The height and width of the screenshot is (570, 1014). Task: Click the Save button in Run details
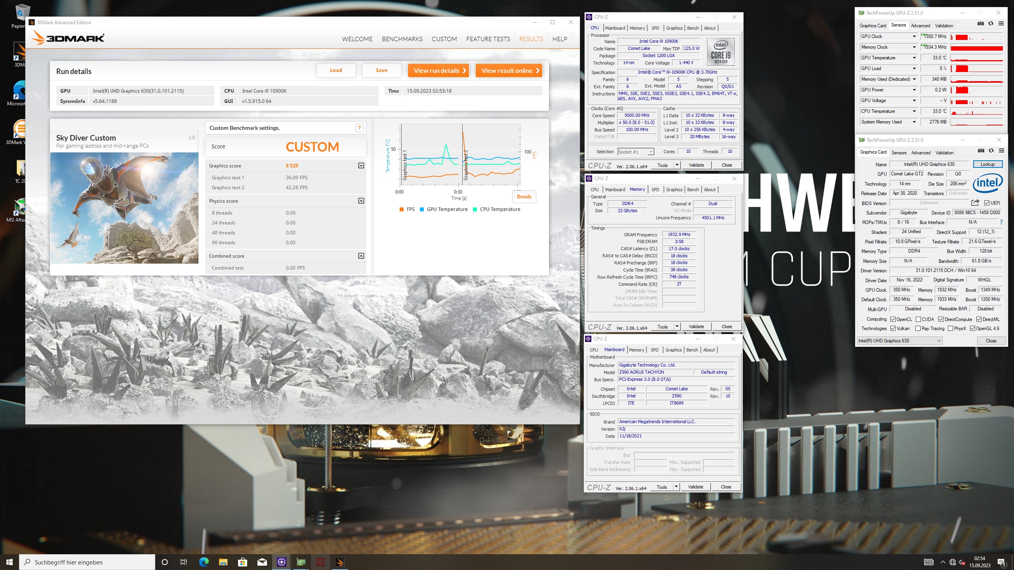(x=381, y=70)
